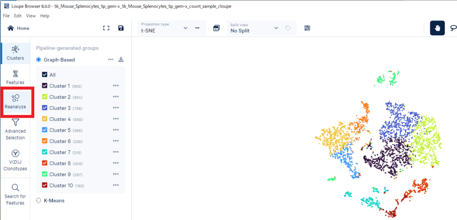This screenshot has height=220, width=457.
Task: Open the File menu
Action: tap(6, 16)
